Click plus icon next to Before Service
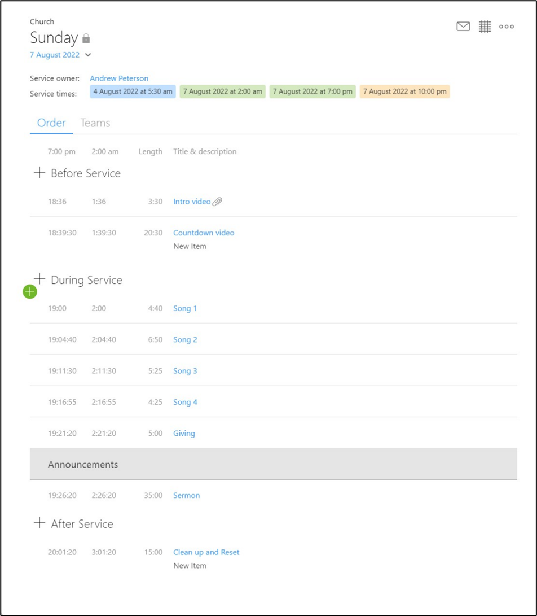The width and height of the screenshot is (537, 616). [39, 172]
